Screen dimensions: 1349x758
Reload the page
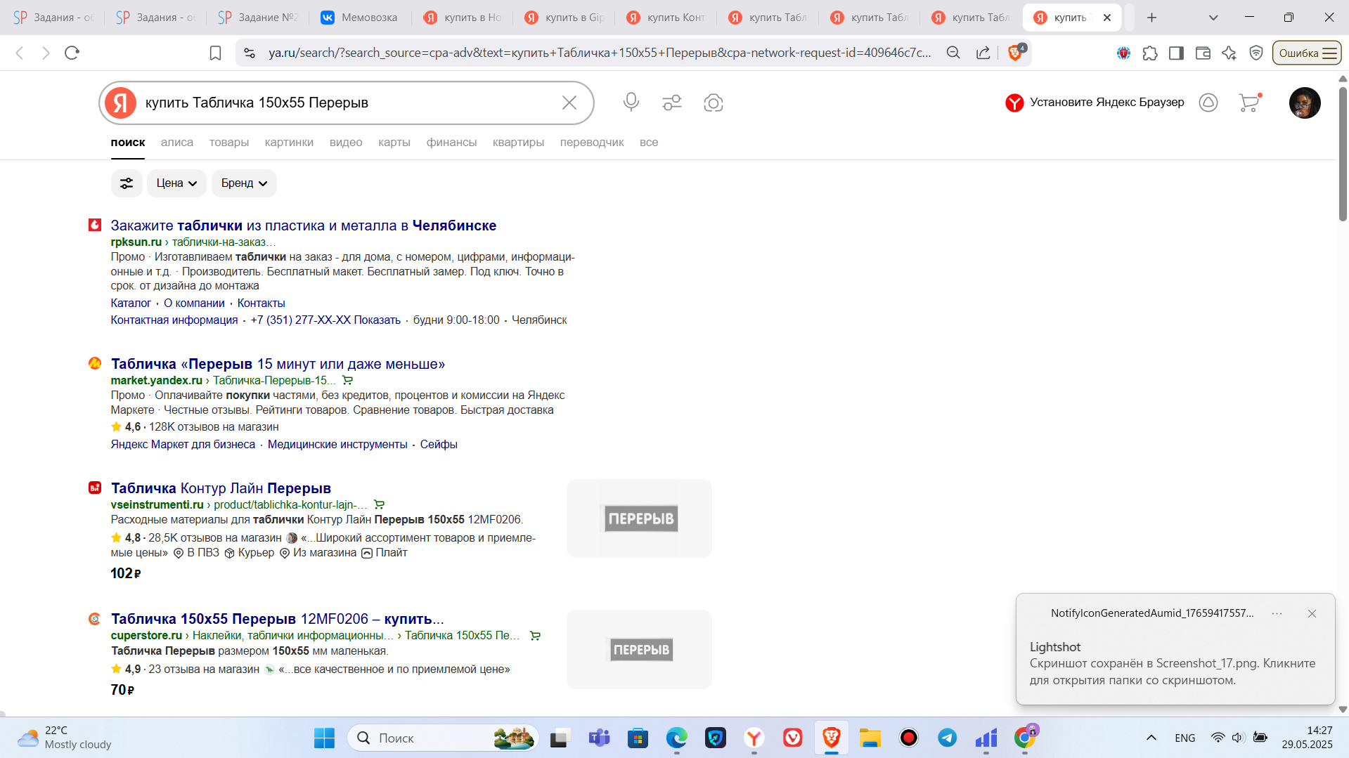click(72, 53)
